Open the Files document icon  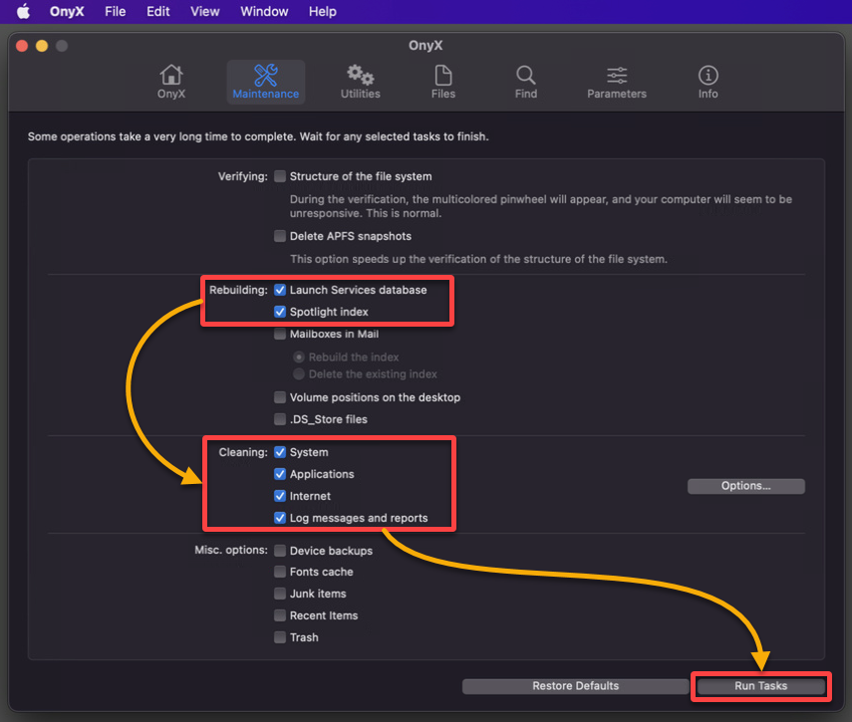pos(443,75)
